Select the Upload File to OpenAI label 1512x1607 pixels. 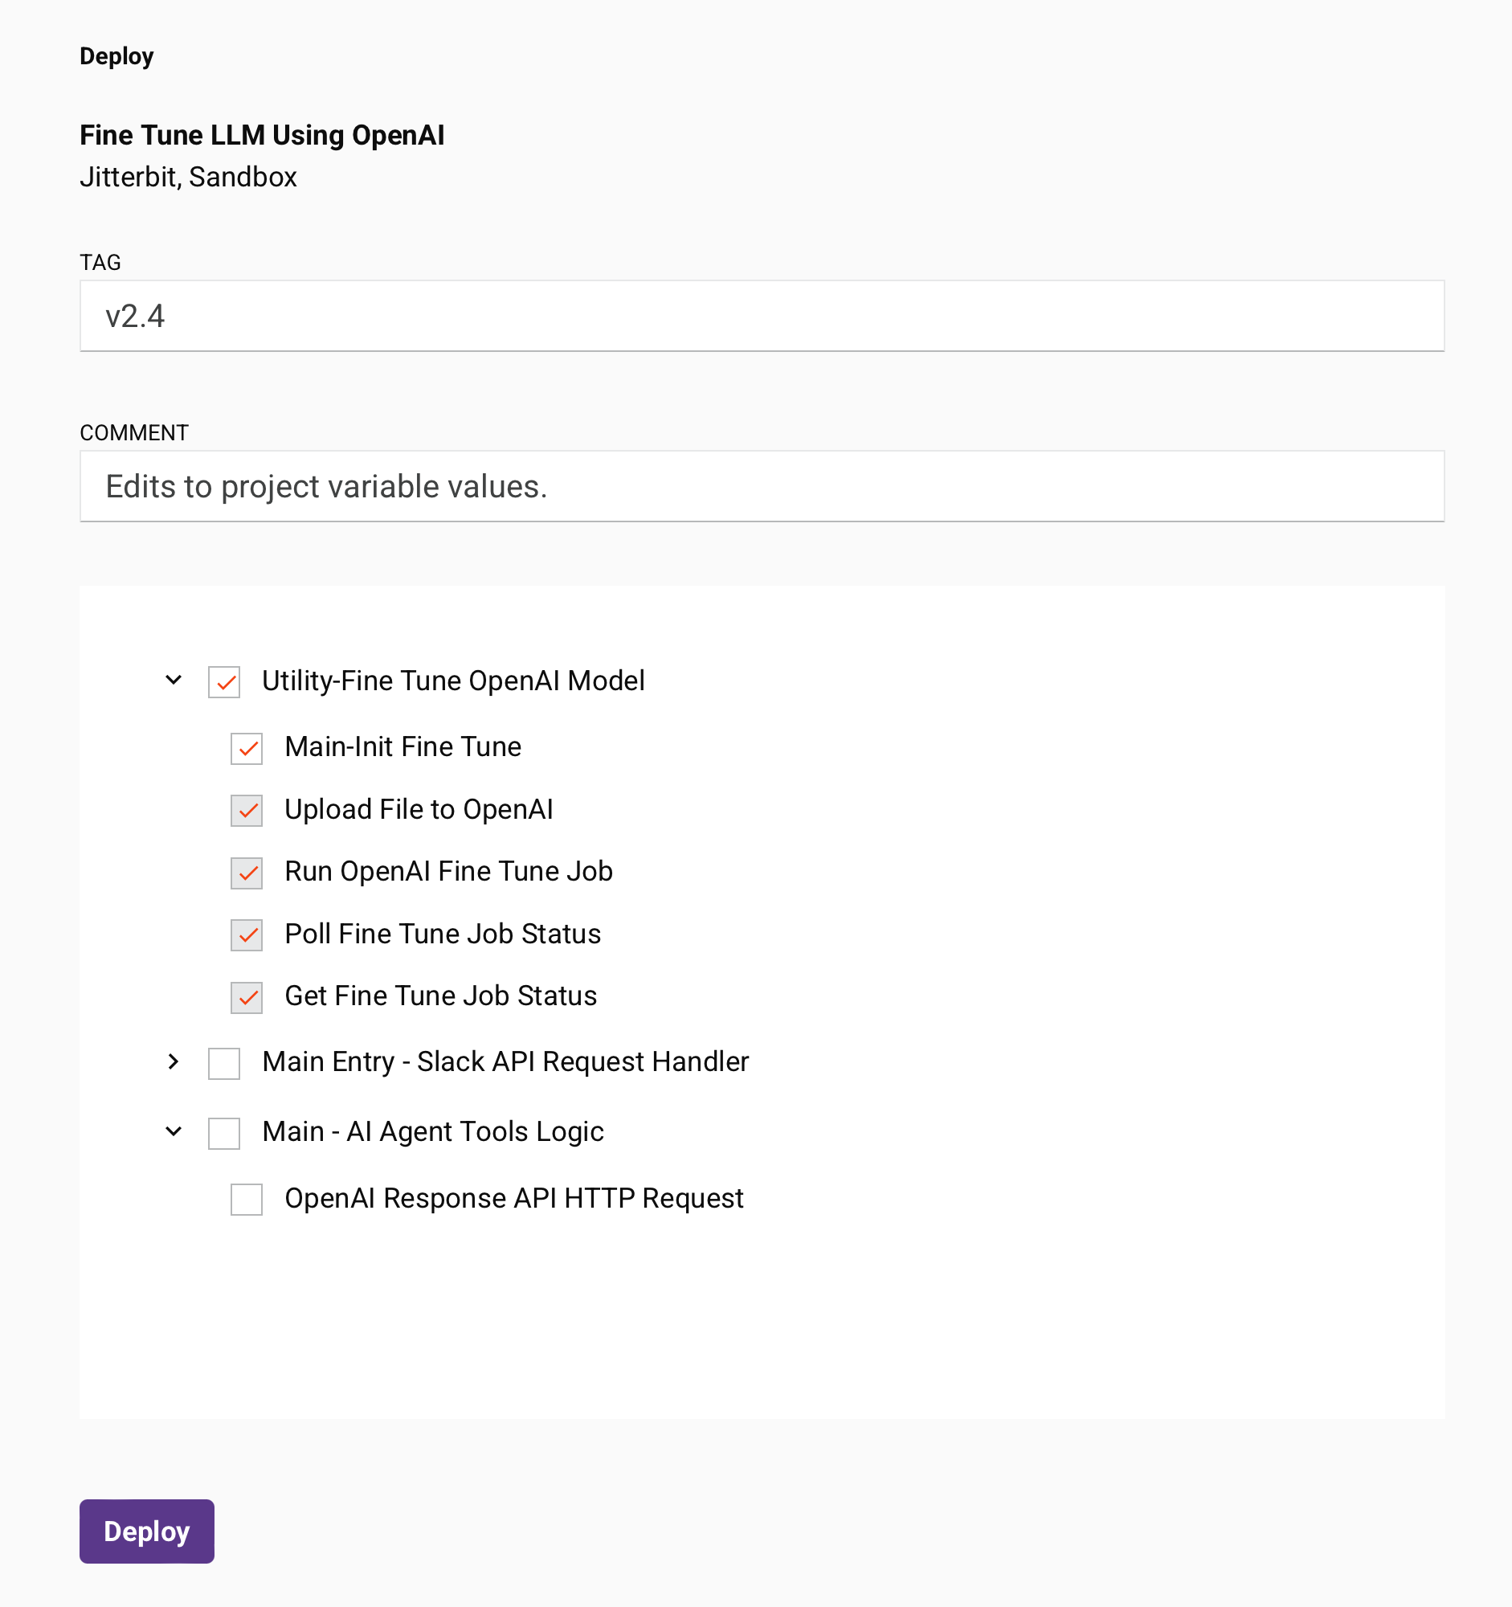419,809
